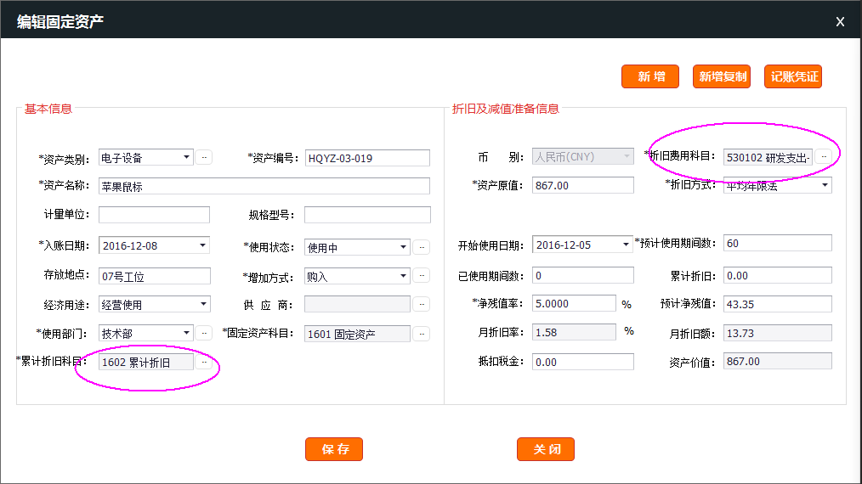Click browse button next to 使用状态
This screenshot has width=862, height=484.
pyautogui.click(x=422, y=247)
